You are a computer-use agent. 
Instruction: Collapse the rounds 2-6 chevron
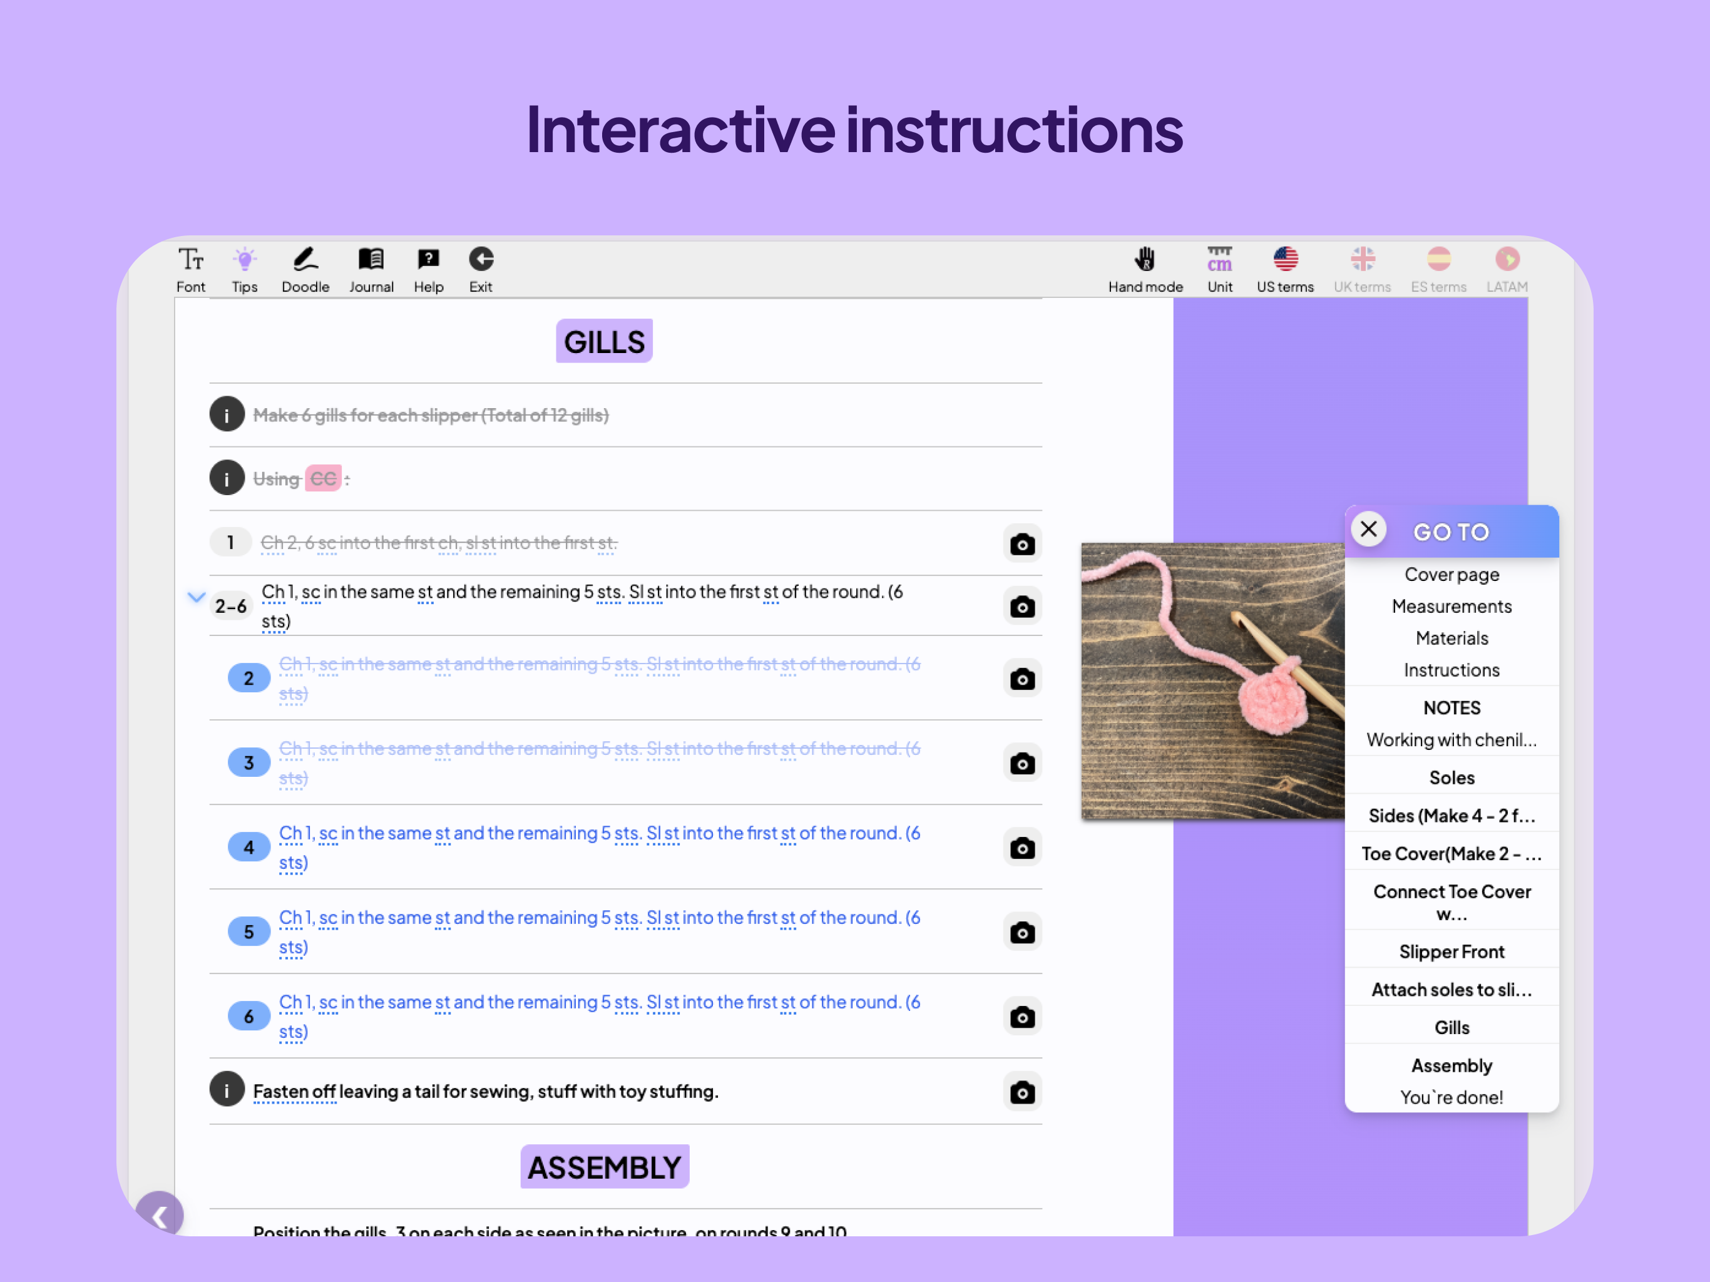click(x=197, y=597)
